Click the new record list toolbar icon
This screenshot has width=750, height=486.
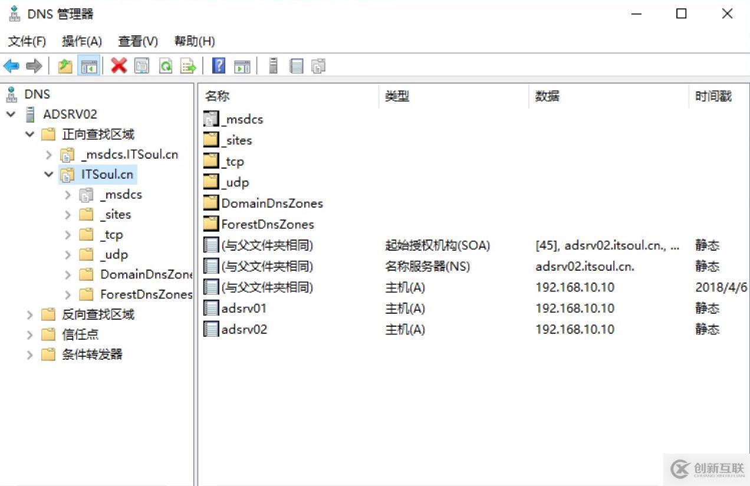click(x=297, y=66)
